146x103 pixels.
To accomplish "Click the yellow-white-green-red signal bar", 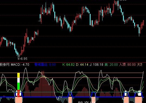I will click(19, 85).
